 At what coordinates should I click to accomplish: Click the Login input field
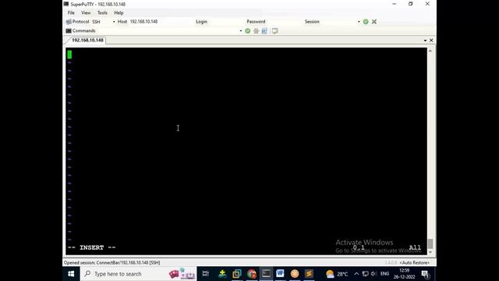(x=227, y=22)
